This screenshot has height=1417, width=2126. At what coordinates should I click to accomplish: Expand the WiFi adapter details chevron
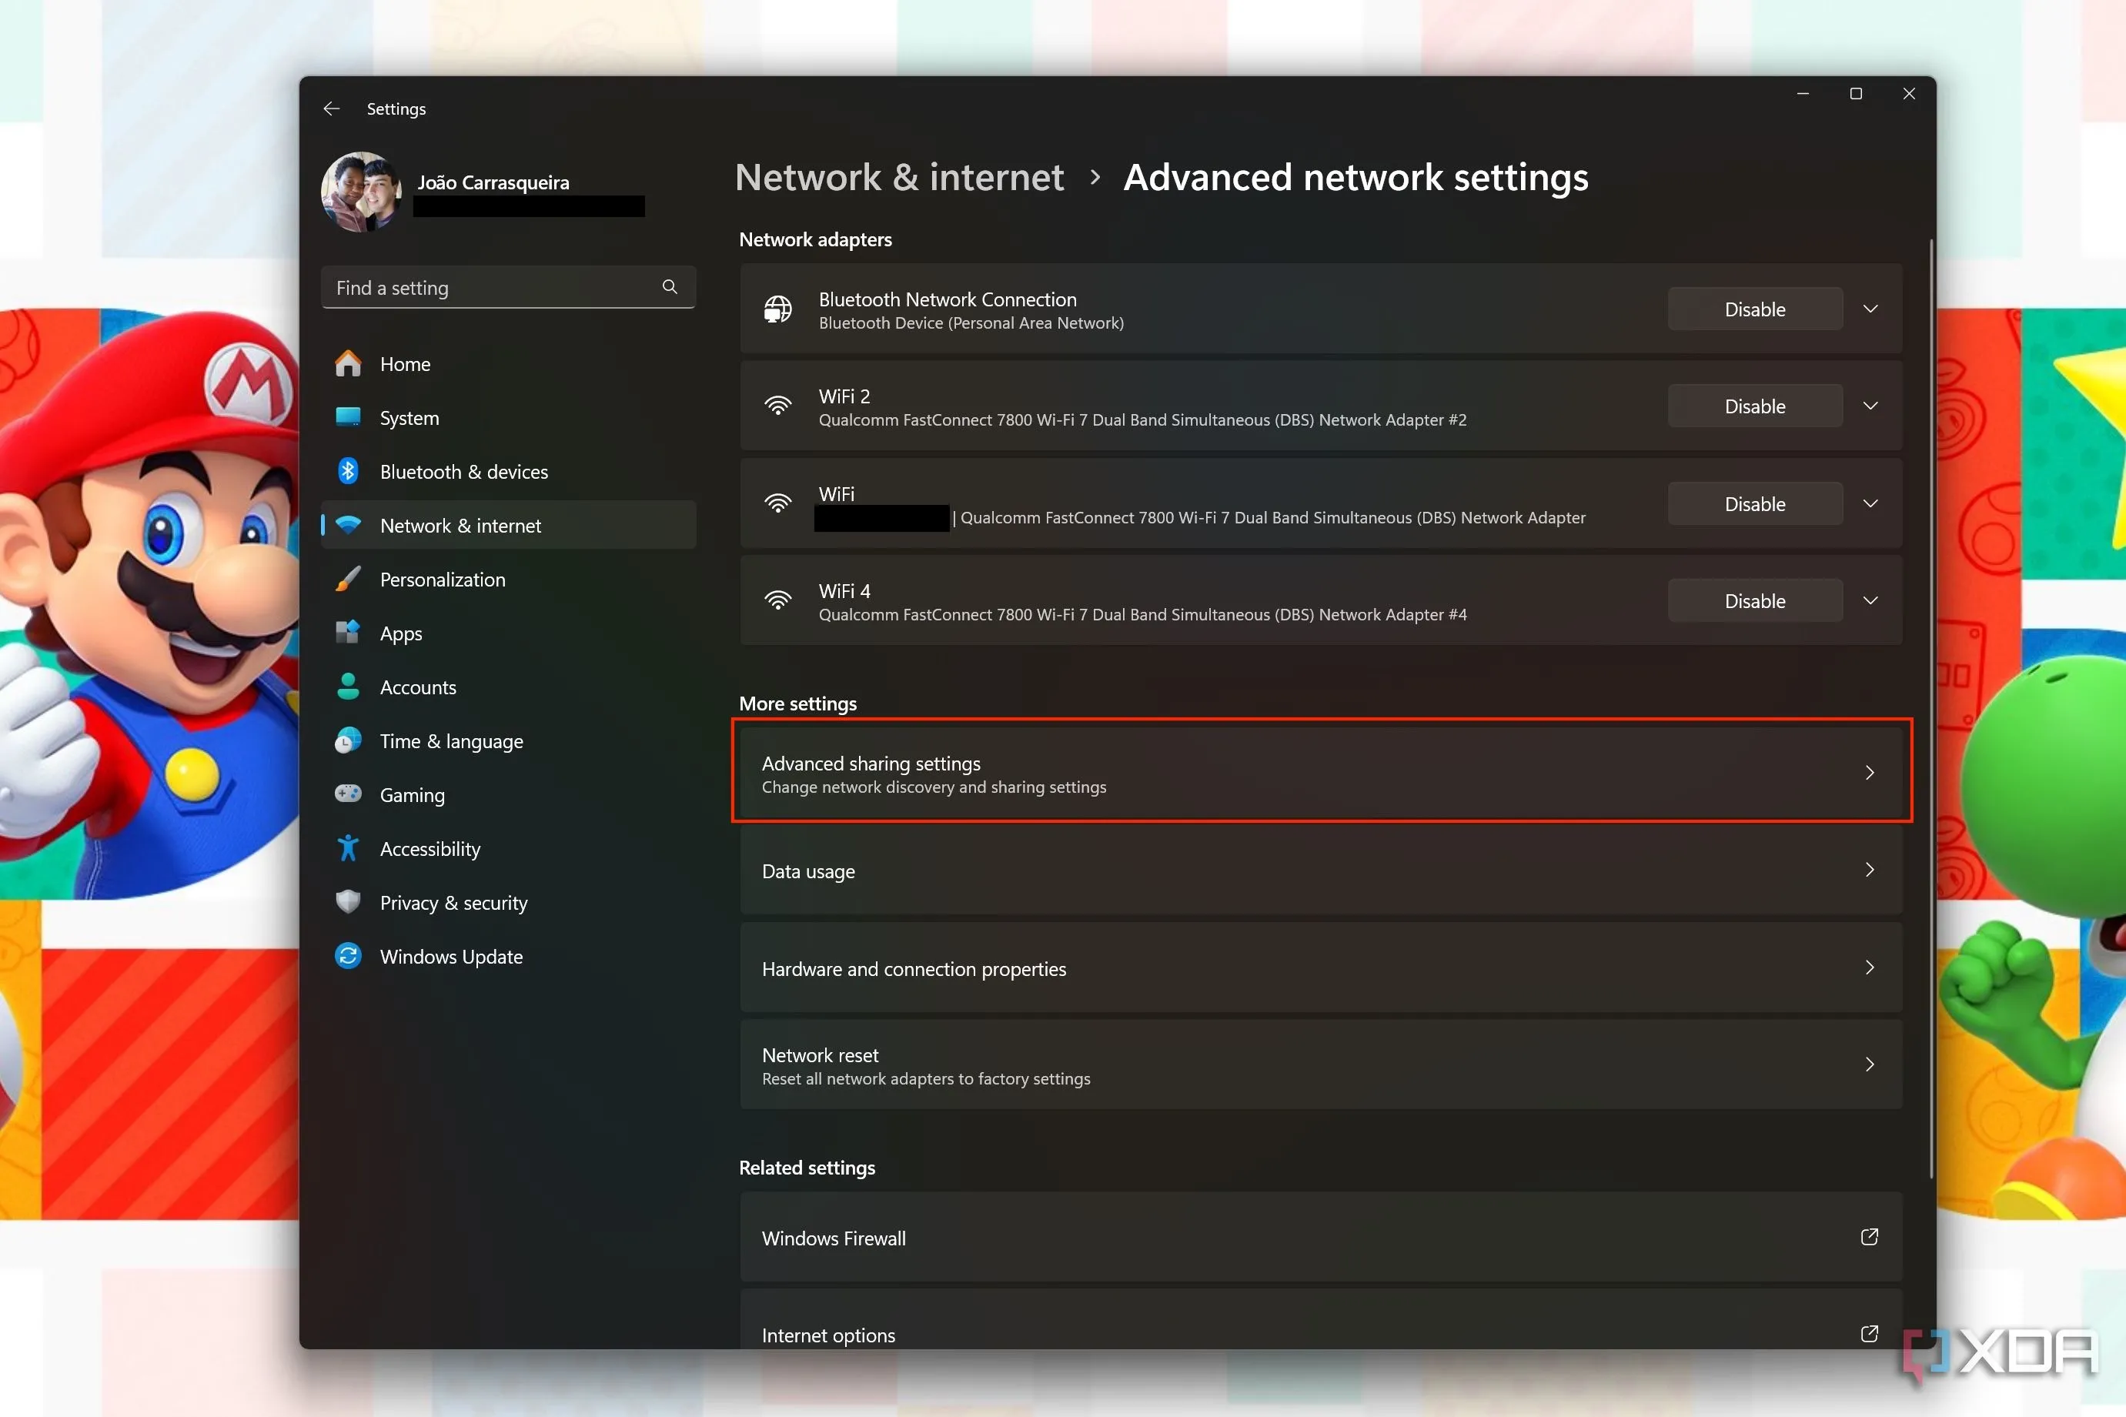1870,503
